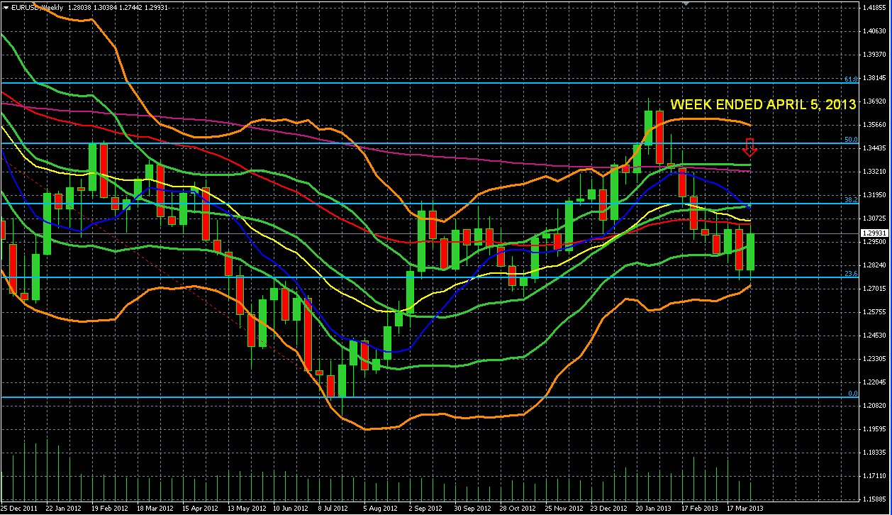This screenshot has width=892, height=515.
Task: Select the most recent green weekly candle
Action: [751, 251]
